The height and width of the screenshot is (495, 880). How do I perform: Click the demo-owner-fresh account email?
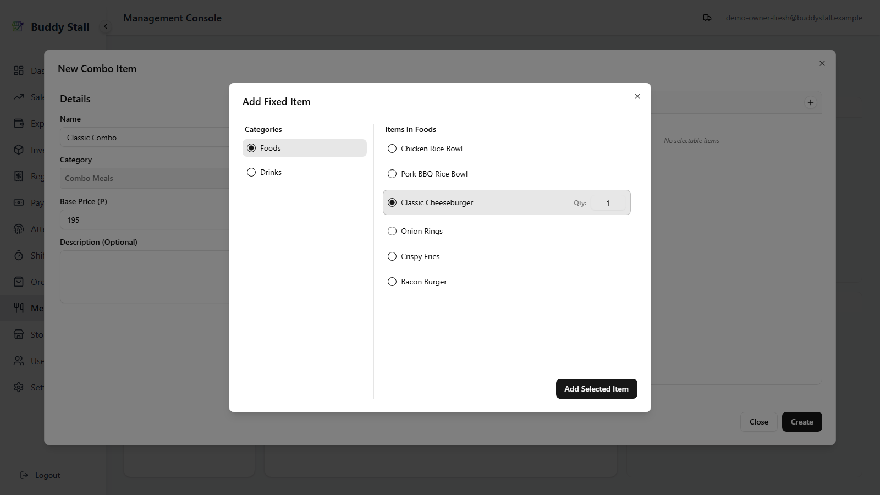(x=794, y=18)
